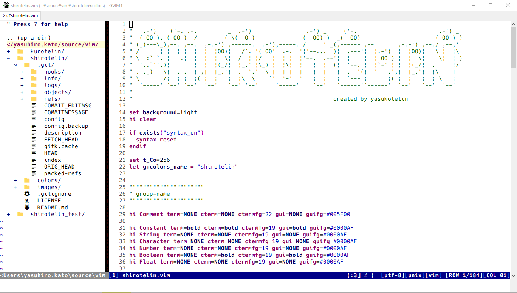Click the 'group-name' comment on line 26
The image size is (517, 293).
point(153,194)
